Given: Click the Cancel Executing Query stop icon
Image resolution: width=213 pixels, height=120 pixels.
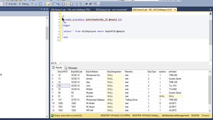Looking at the screenshot, I should coord(32,4).
